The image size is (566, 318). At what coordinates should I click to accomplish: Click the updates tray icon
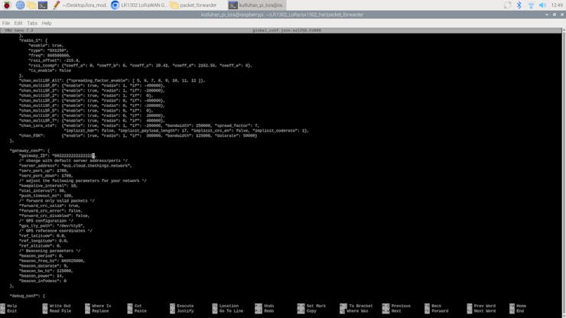508,5
